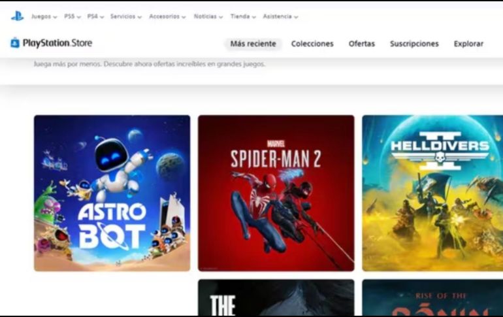
Task: Open the Astro Bot game tile
Action: pyautogui.click(x=112, y=193)
